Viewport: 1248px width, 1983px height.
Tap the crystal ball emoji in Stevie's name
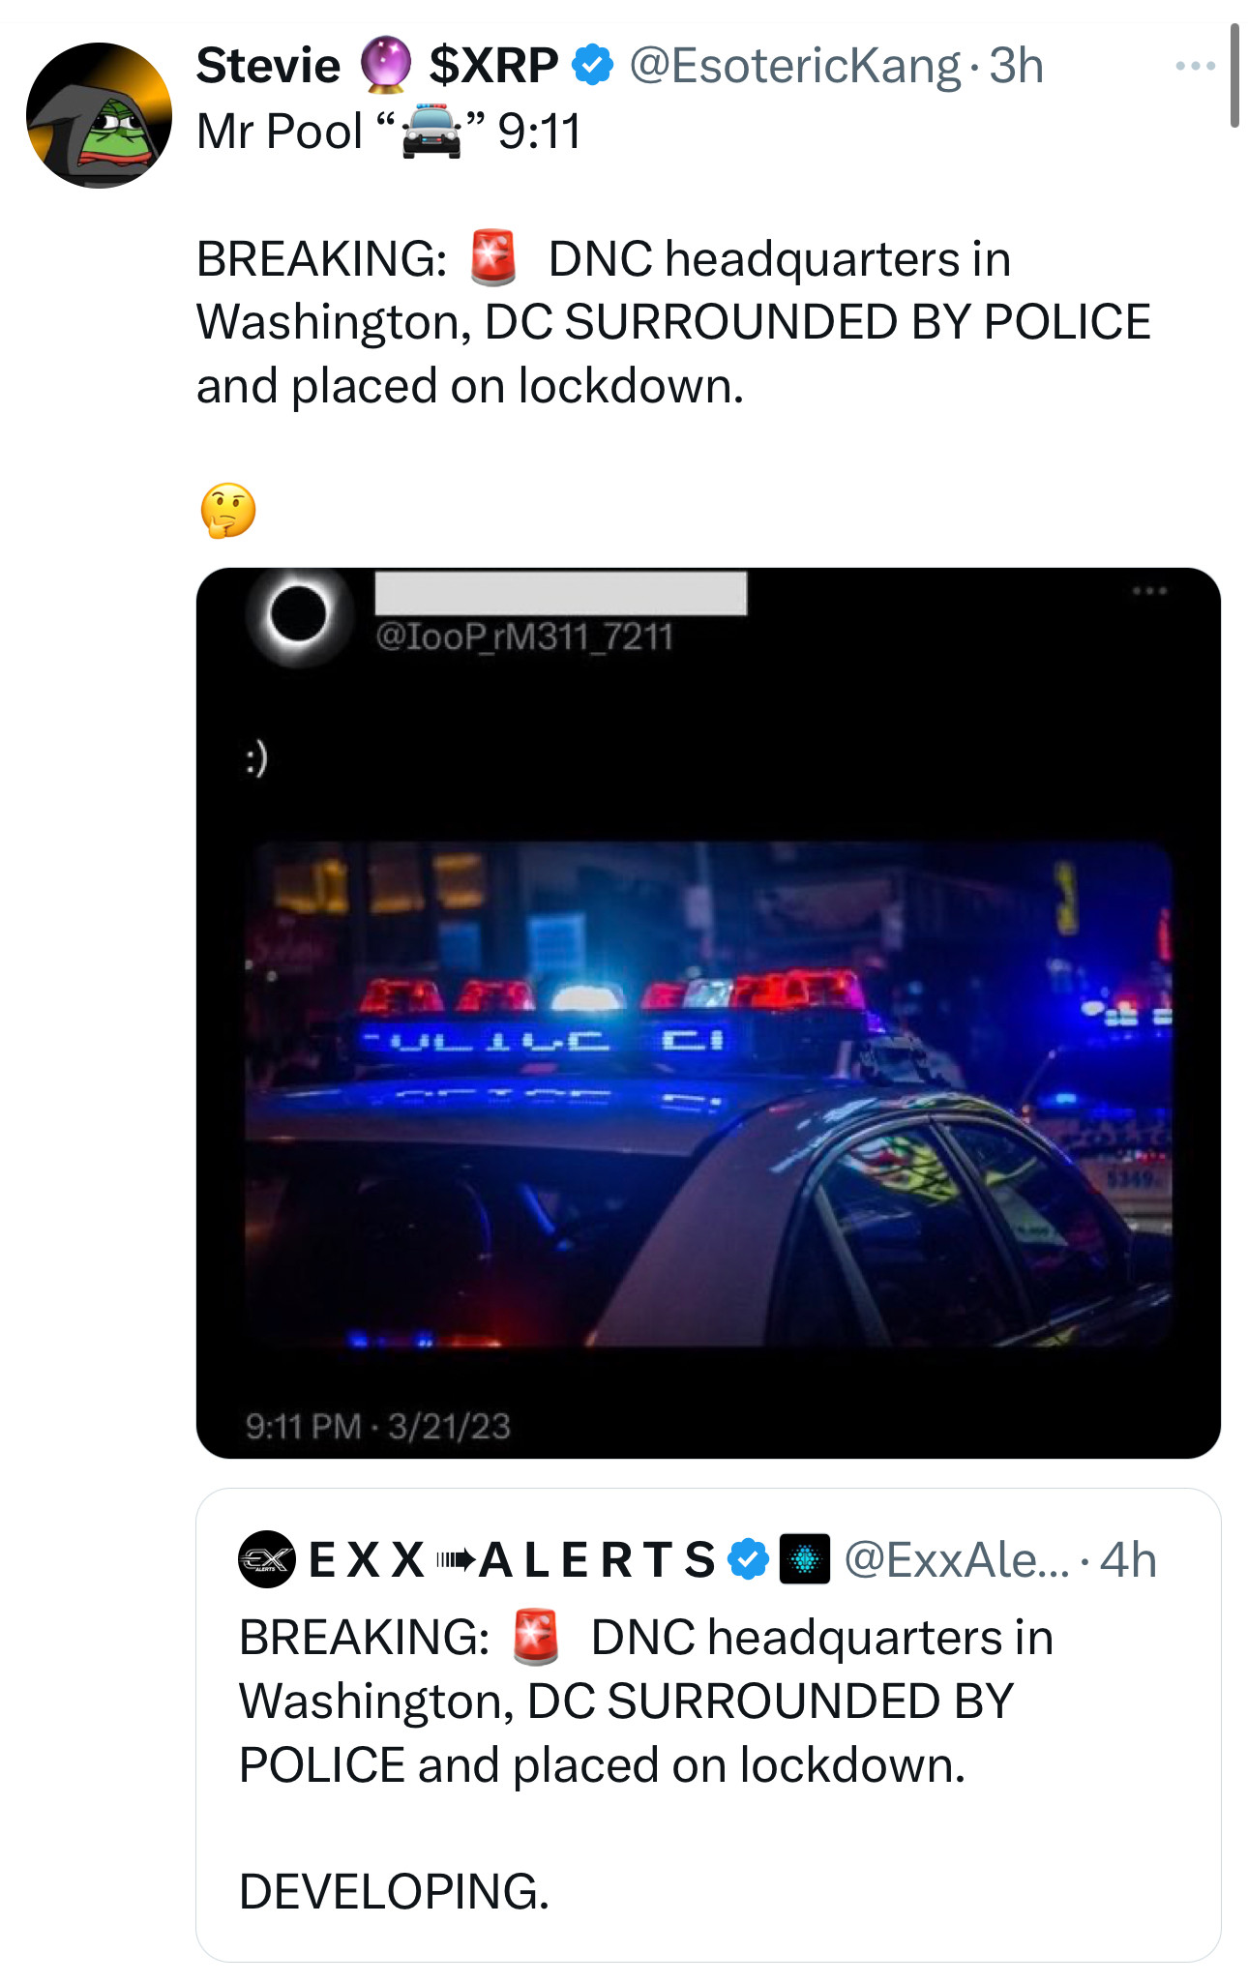pyautogui.click(x=385, y=64)
